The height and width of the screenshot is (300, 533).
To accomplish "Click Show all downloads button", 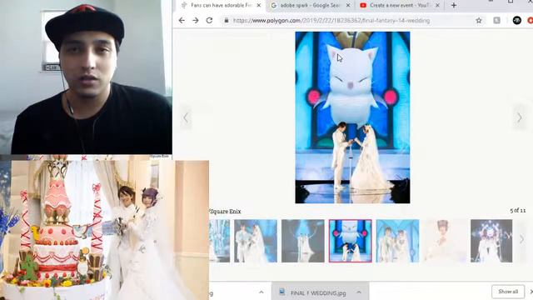I will (x=508, y=292).
